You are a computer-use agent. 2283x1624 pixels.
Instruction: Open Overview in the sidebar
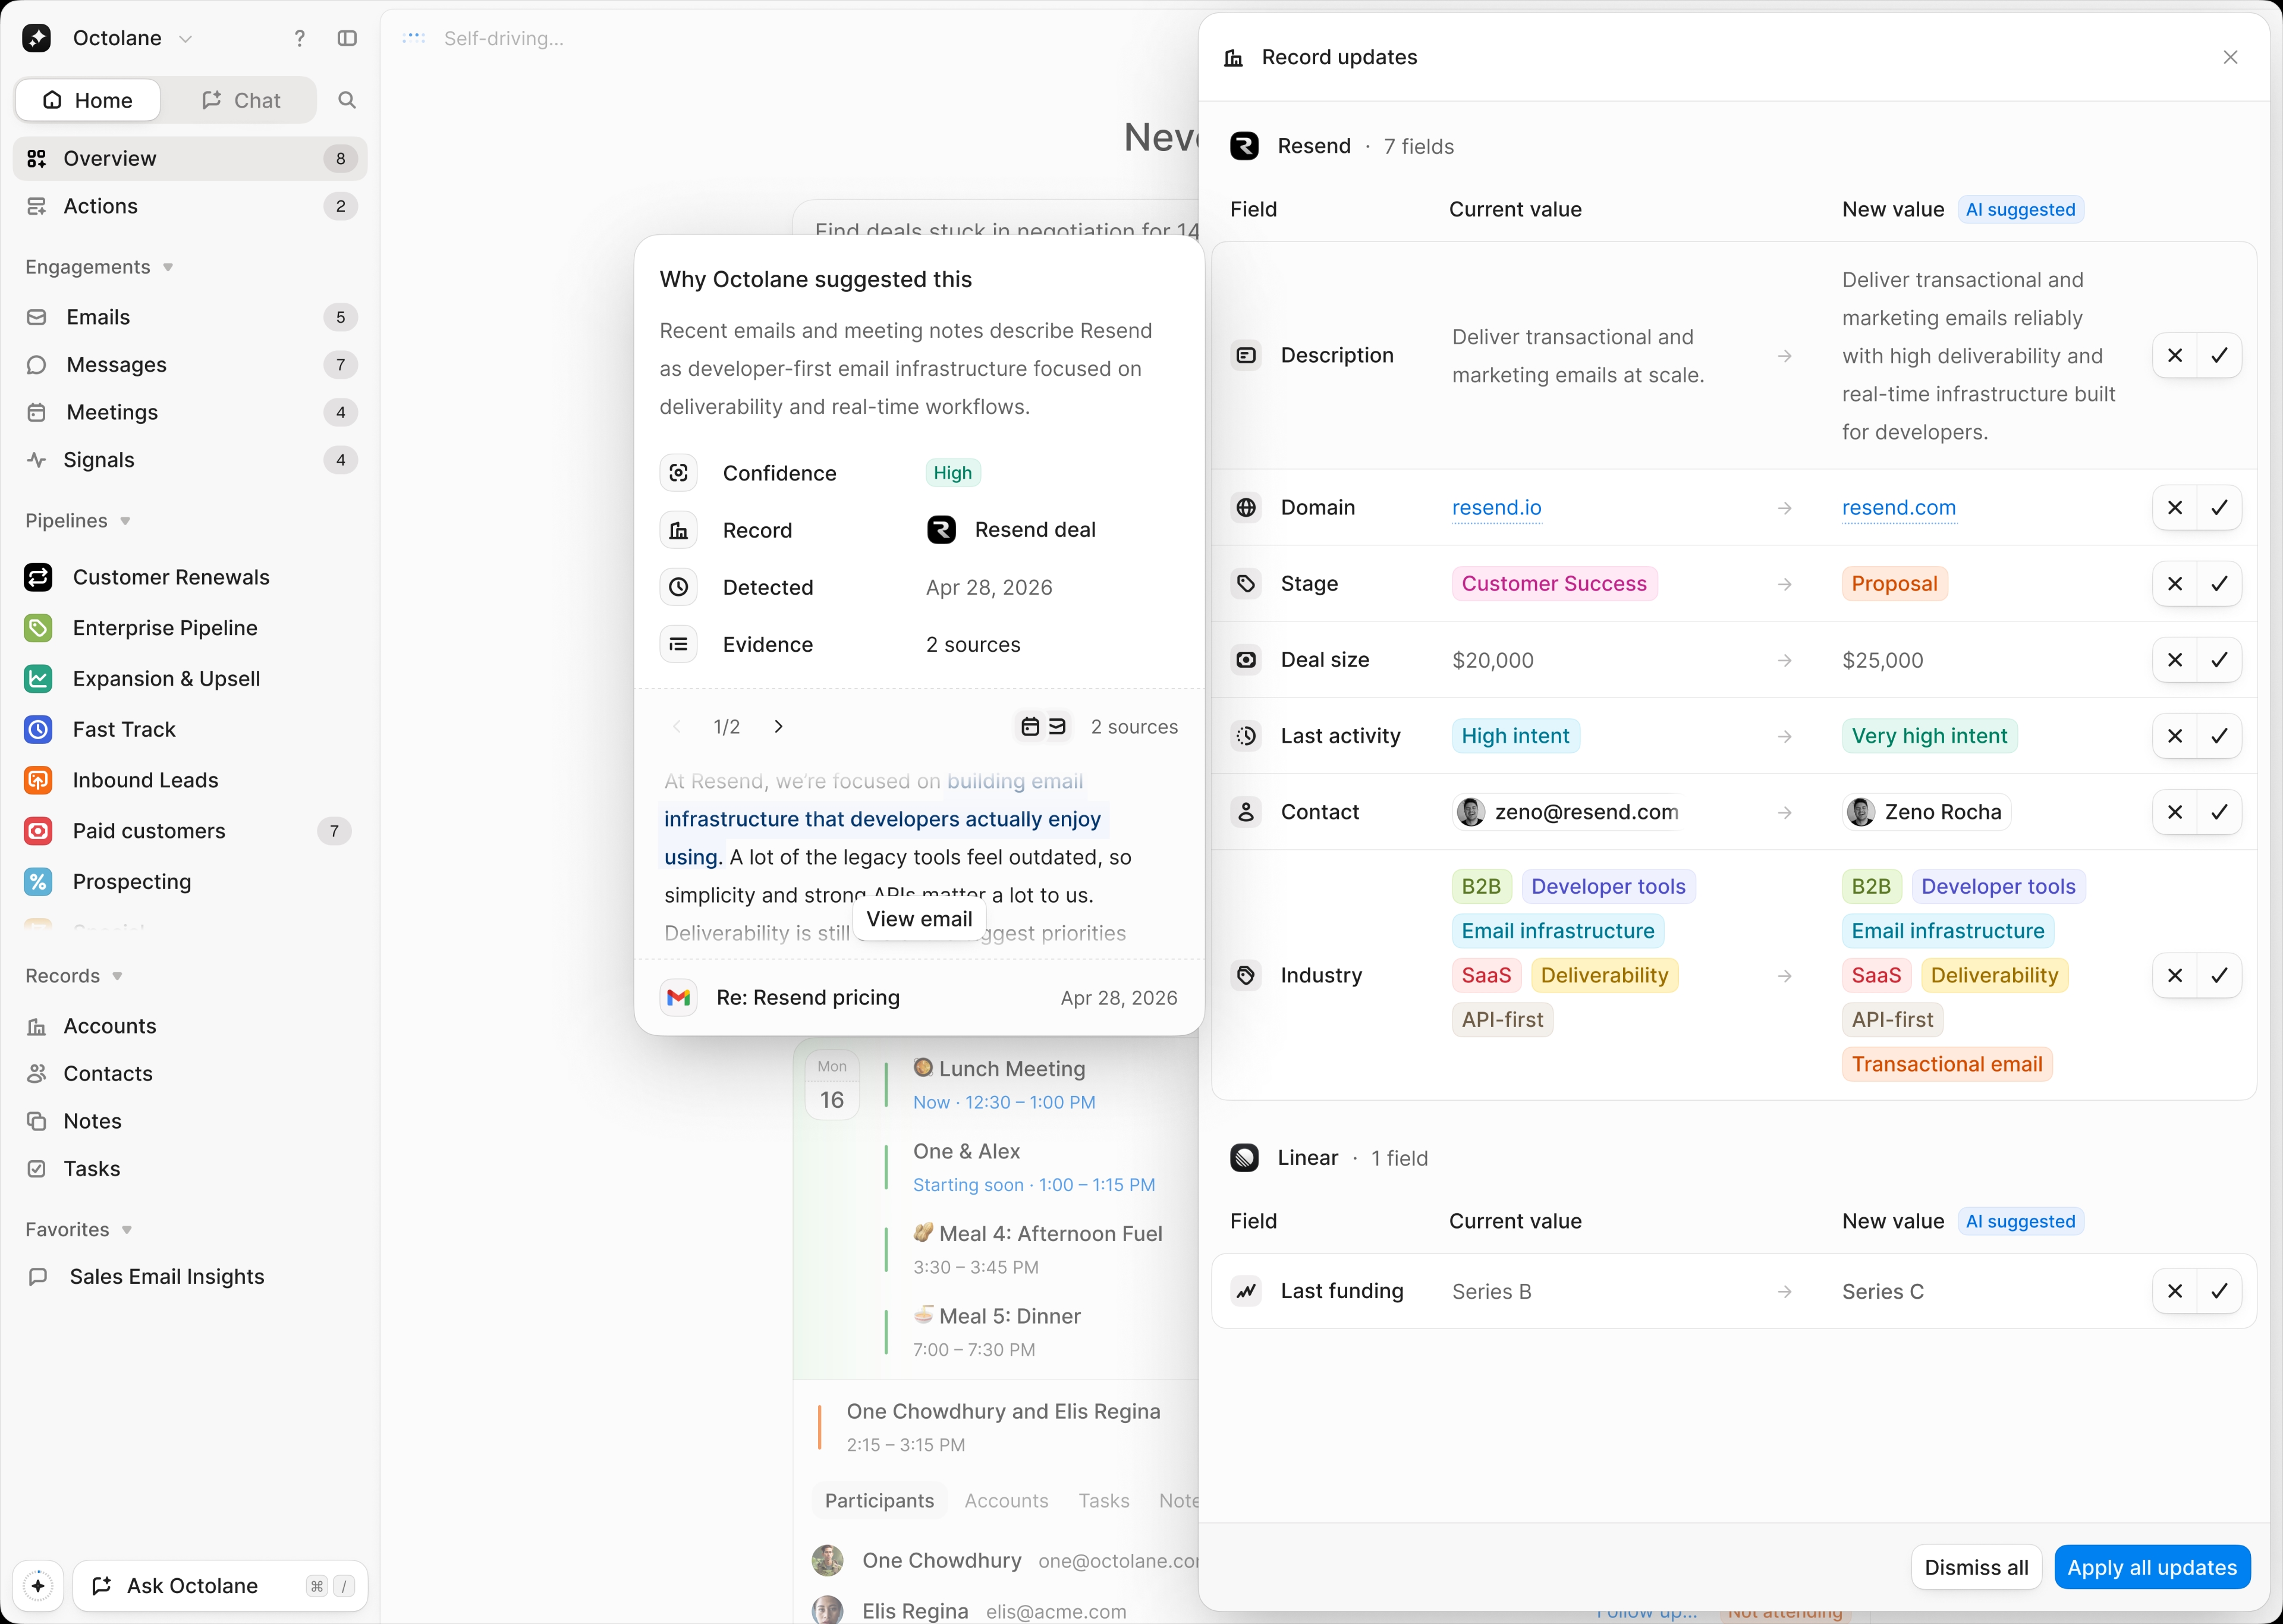190,159
